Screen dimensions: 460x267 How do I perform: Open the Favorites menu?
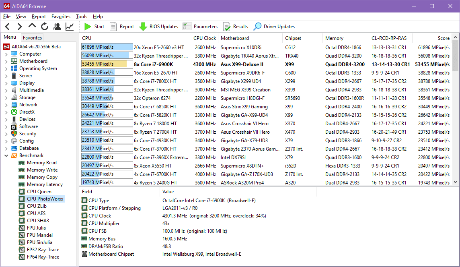click(61, 17)
